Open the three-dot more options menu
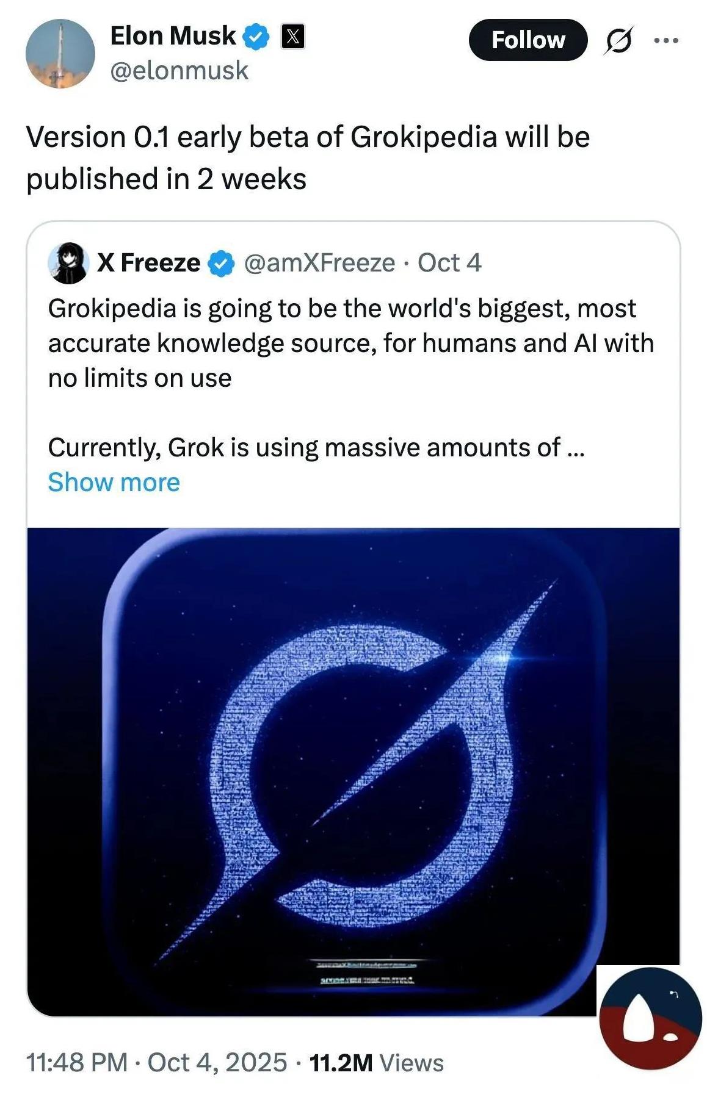This screenshot has height=1100, width=707. [x=665, y=40]
